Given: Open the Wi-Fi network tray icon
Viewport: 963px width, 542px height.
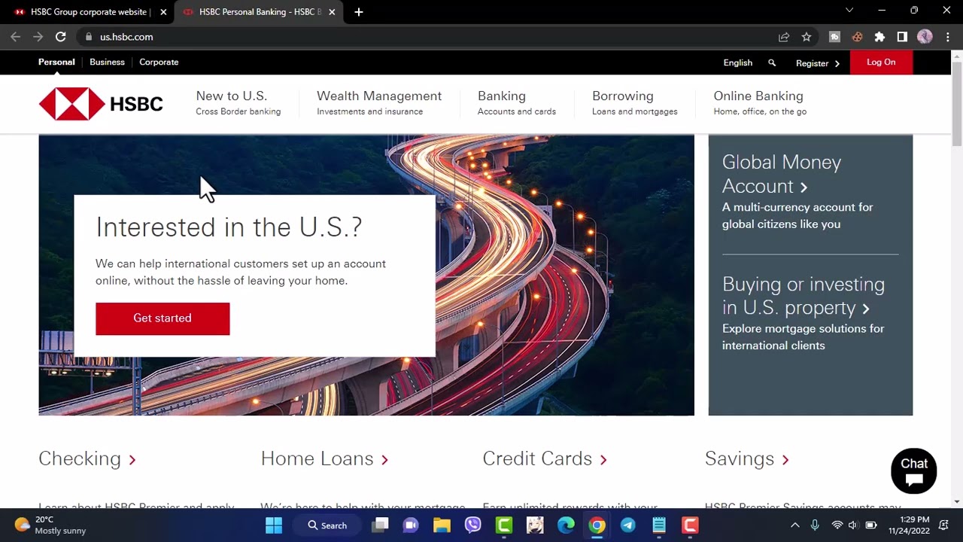Looking at the screenshot, I should coord(837,525).
